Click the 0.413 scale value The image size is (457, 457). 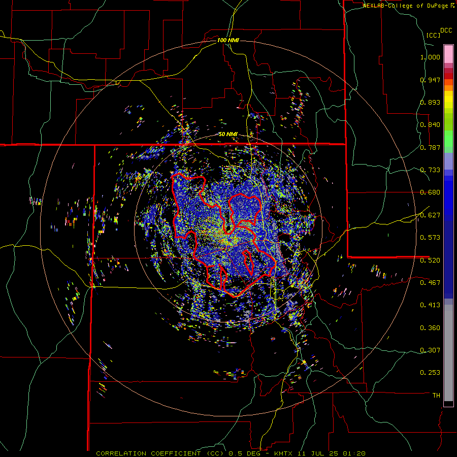430,305
